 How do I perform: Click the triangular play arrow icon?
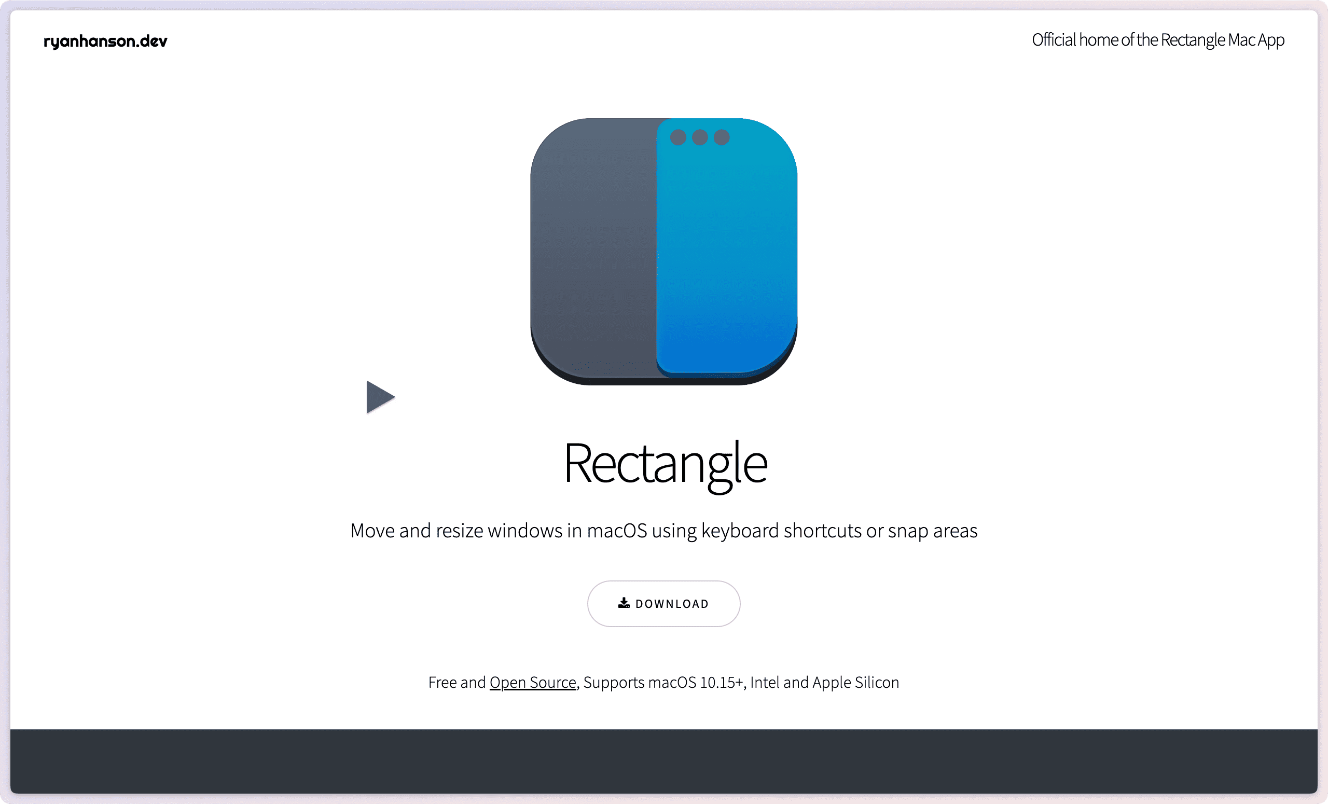click(x=380, y=397)
